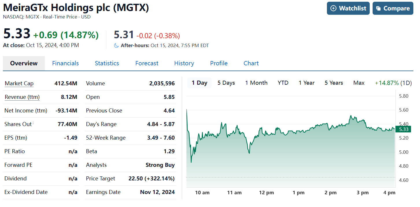This screenshot has width=420, height=207.
Task: Switch the chart to 1 Month
Action: (x=256, y=83)
